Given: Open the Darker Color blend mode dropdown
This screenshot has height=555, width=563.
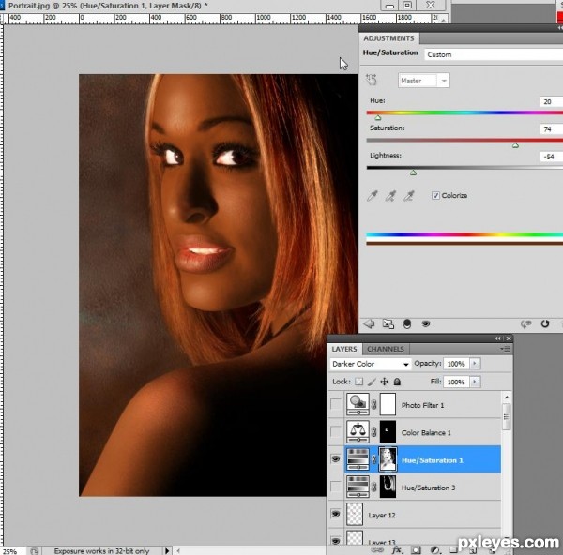Looking at the screenshot, I should click(x=371, y=364).
